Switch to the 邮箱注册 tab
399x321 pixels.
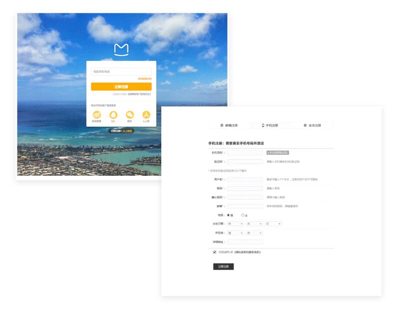point(229,125)
